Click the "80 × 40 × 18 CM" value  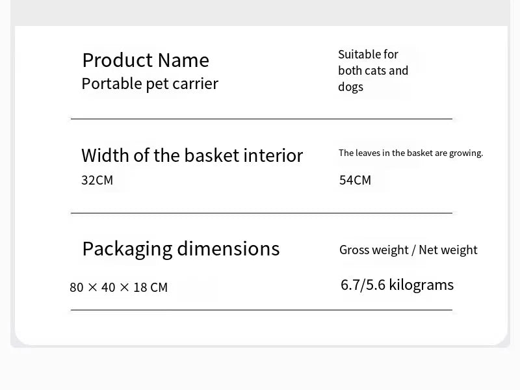(x=118, y=287)
